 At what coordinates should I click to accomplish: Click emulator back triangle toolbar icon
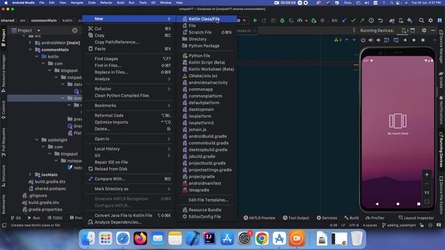pyautogui.click(x=405, y=40)
